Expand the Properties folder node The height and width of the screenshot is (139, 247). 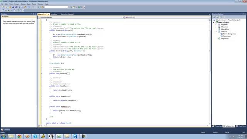[x=216, y=25]
